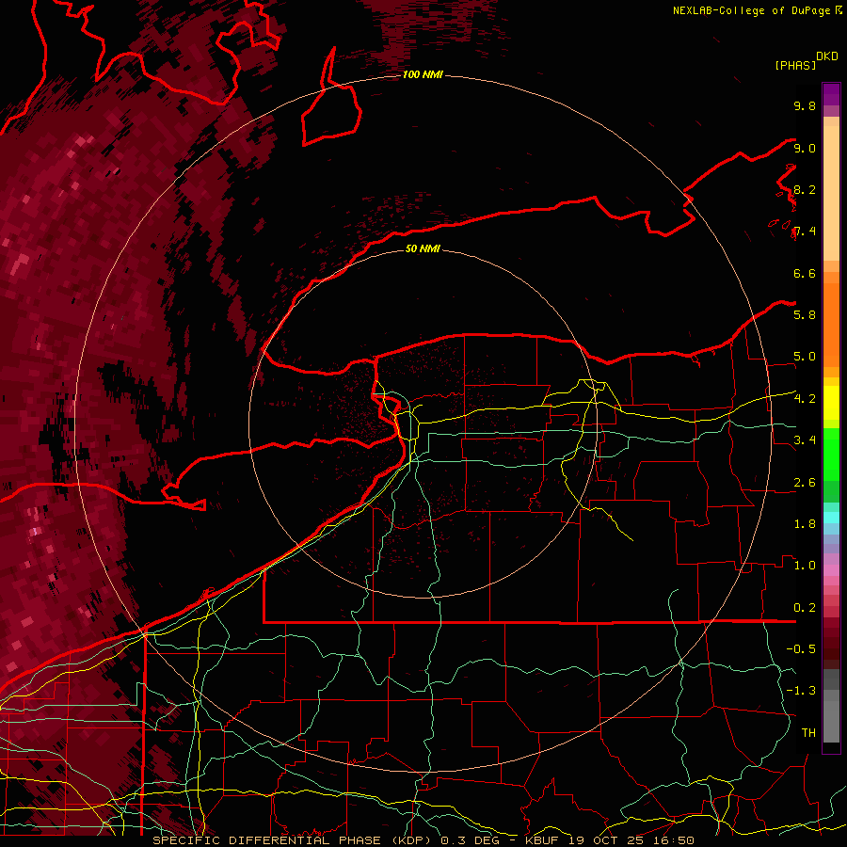Click the -1.3 legend value
The image size is (847, 847).
(801, 691)
